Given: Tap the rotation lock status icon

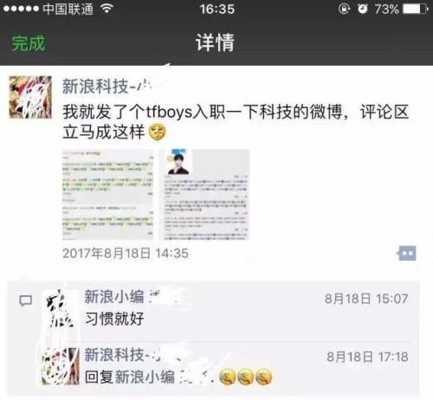Looking at the screenshot, I should click(x=344, y=9).
